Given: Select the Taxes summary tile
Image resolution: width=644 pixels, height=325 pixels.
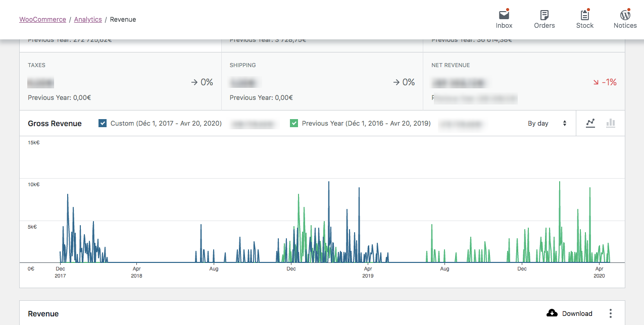Looking at the screenshot, I should [x=120, y=81].
